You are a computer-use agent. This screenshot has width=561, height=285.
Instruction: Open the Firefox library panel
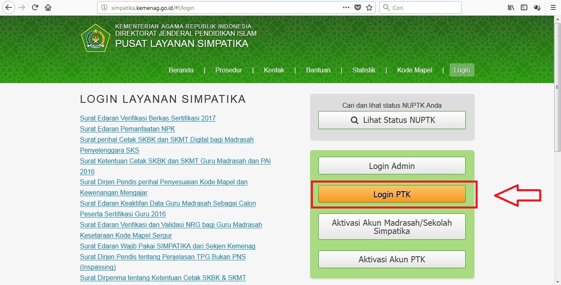click(x=510, y=7)
